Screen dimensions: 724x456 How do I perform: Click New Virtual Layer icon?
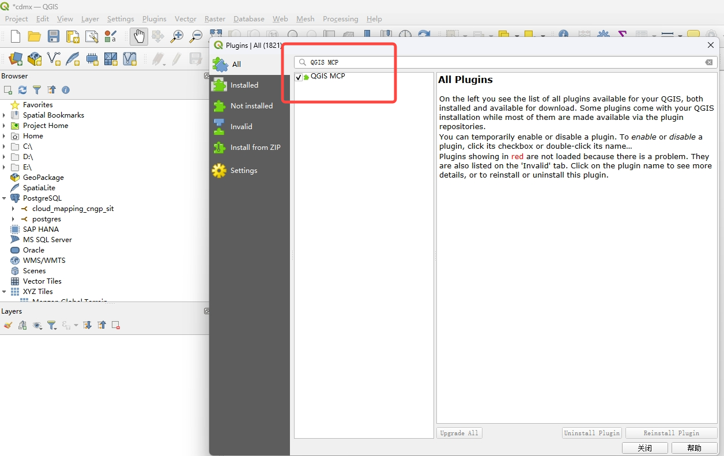[130, 59]
